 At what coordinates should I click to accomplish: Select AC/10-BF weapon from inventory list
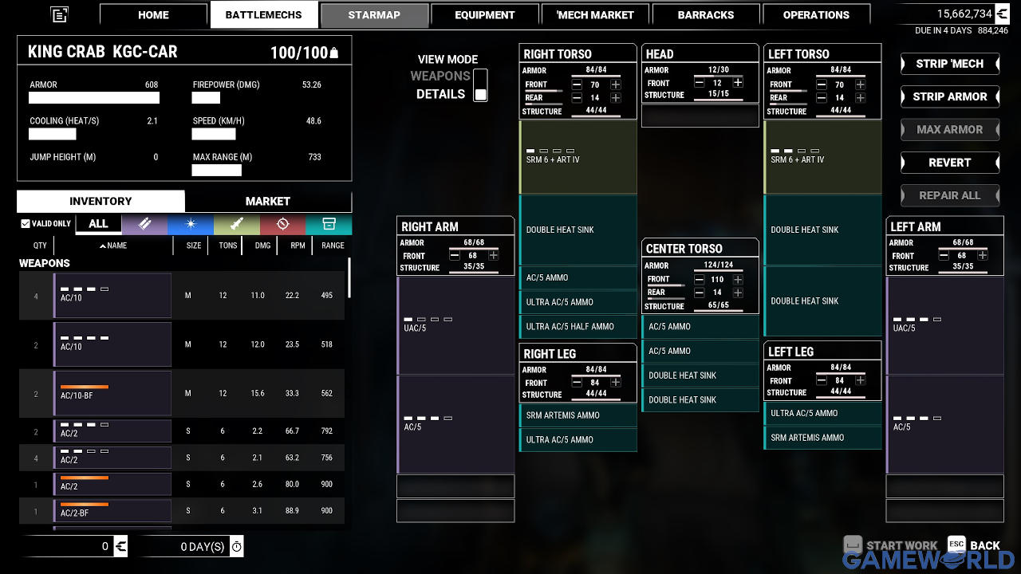pos(112,393)
